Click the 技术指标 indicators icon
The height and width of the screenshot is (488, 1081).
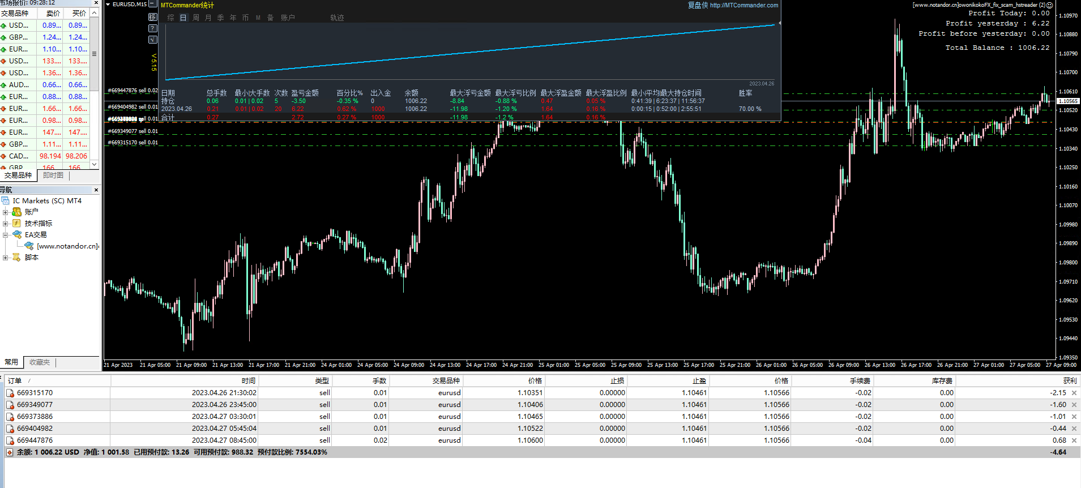17,224
